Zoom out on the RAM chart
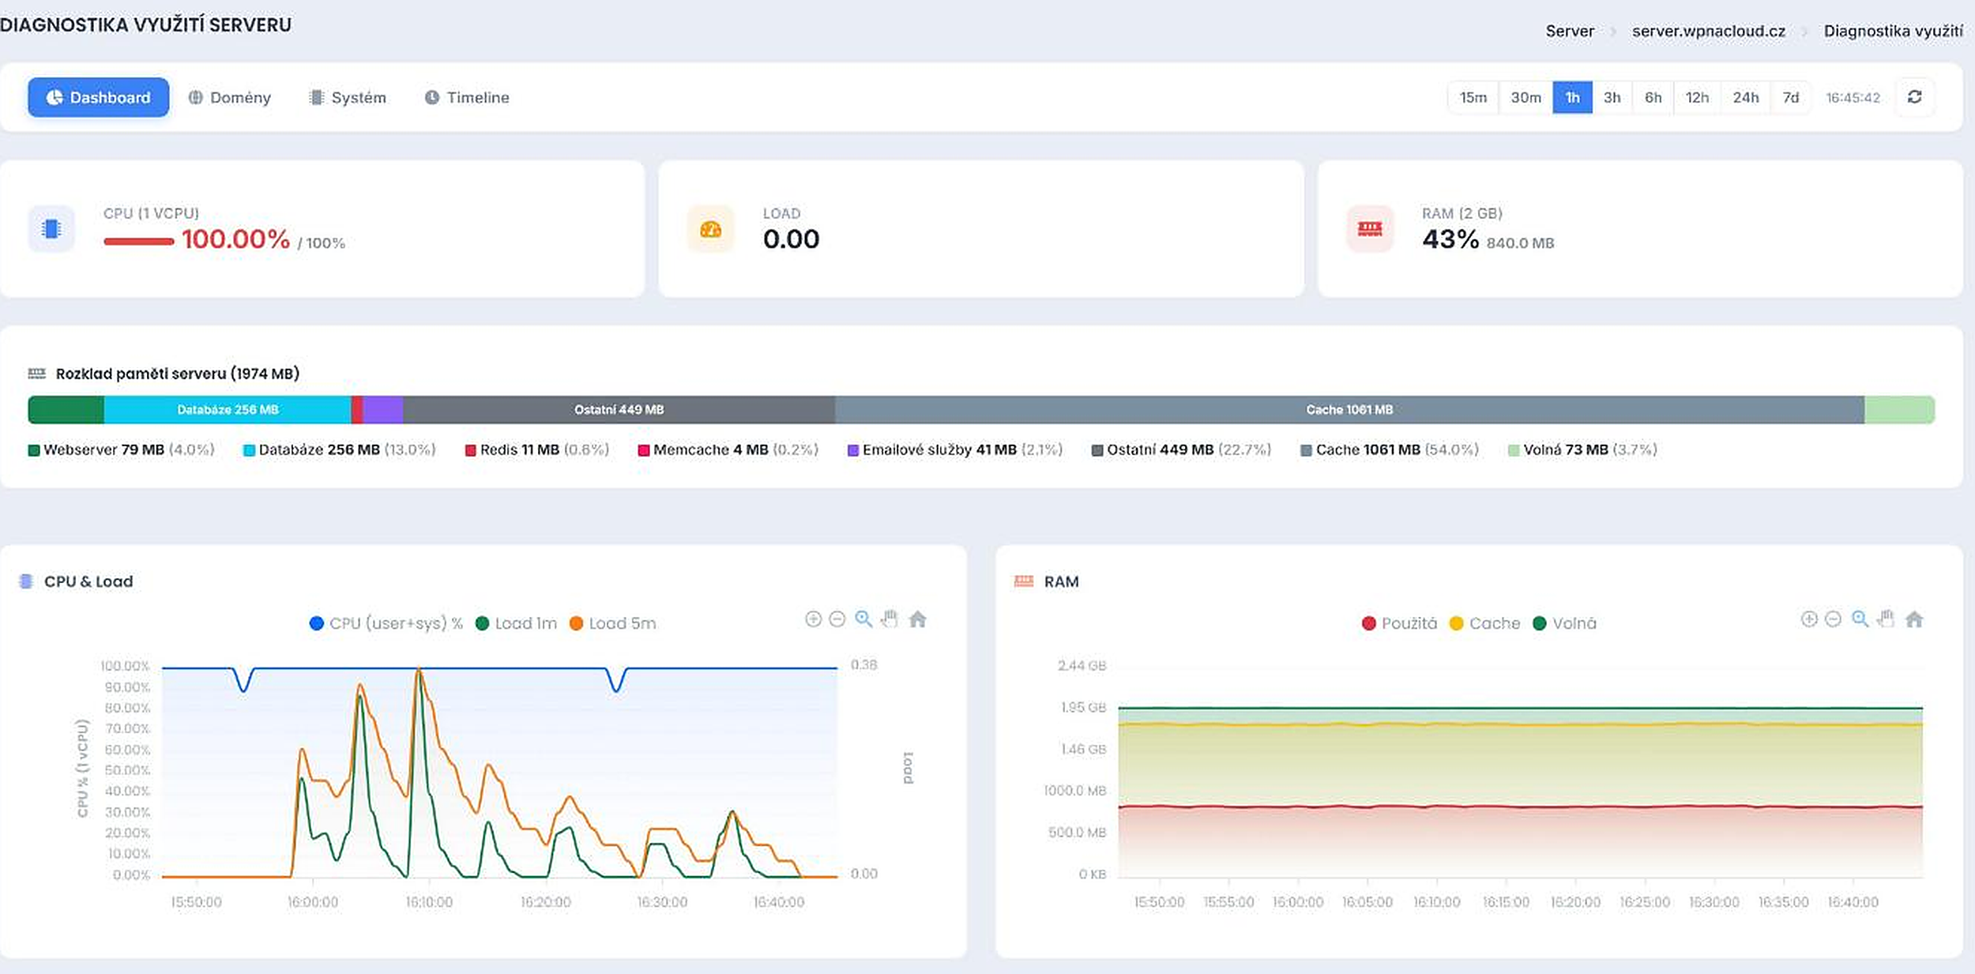1975x974 pixels. pyautogui.click(x=1834, y=619)
